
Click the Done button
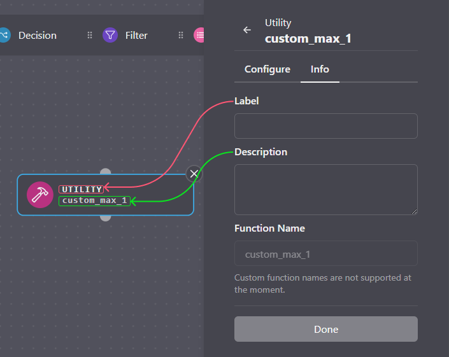pos(325,329)
